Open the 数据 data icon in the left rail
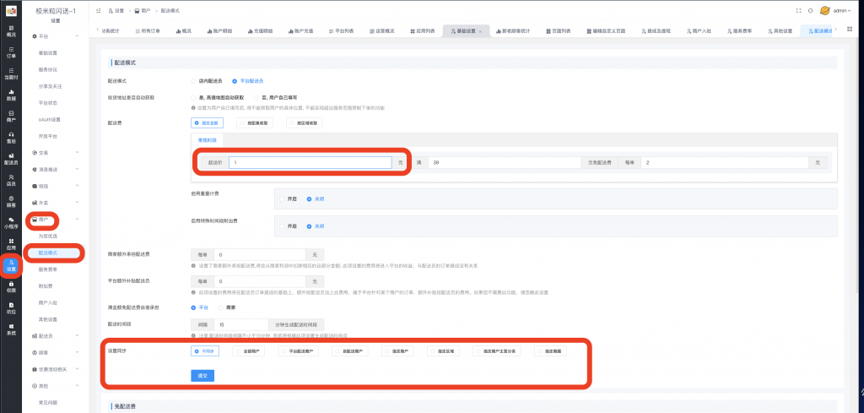This screenshot has height=413, width=864. (x=11, y=95)
